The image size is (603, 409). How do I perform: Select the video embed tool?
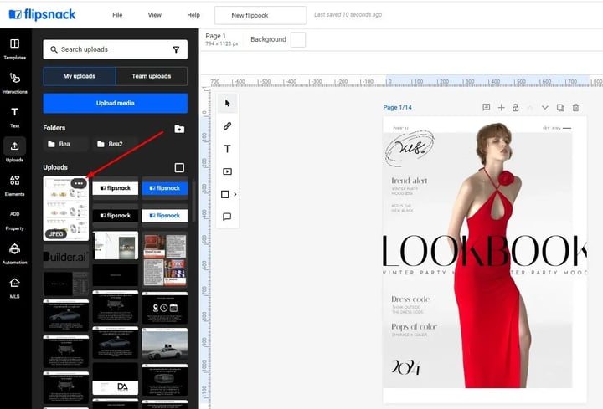[227, 171]
